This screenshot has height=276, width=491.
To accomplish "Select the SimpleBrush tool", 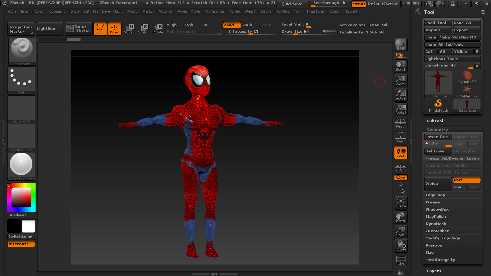I will [438, 106].
